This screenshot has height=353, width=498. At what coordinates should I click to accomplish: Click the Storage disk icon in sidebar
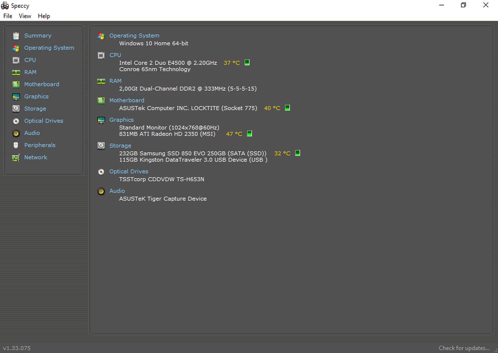(16, 108)
